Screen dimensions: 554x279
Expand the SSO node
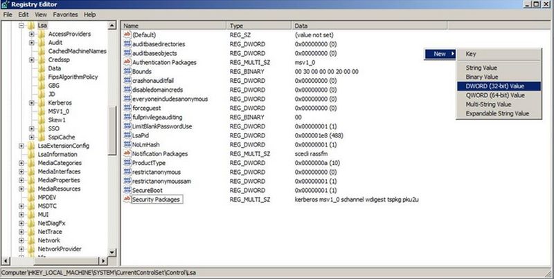coord(32,128)
